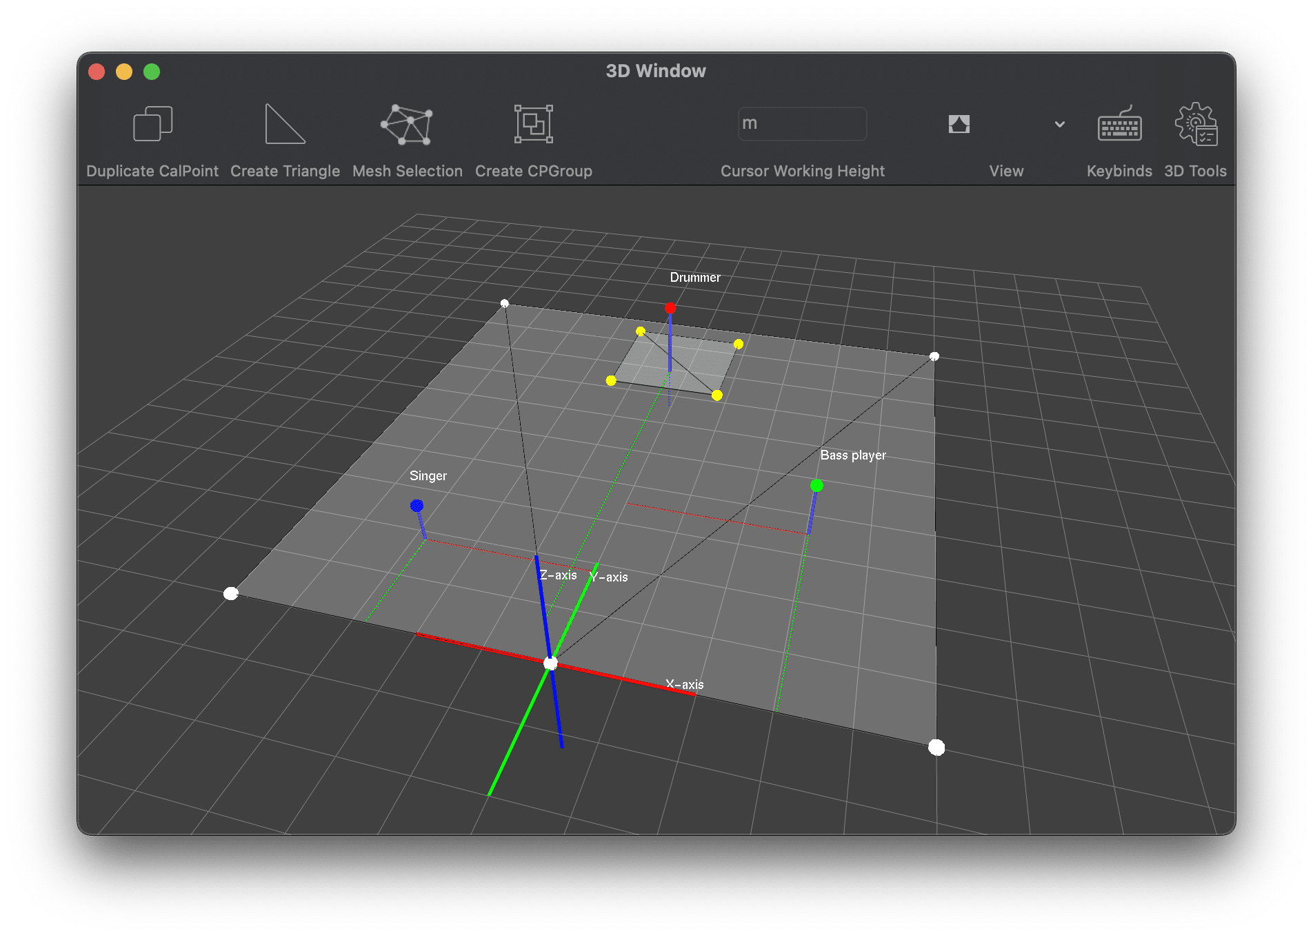1313x937 pixels.
Task: Click the yellow minimize window button
Action: click(124, 72)
